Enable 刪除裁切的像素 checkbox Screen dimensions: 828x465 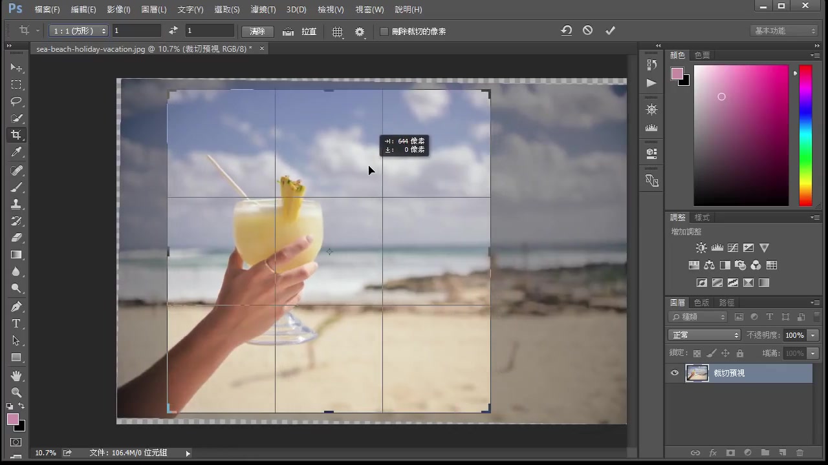click(x=384, y=31)
